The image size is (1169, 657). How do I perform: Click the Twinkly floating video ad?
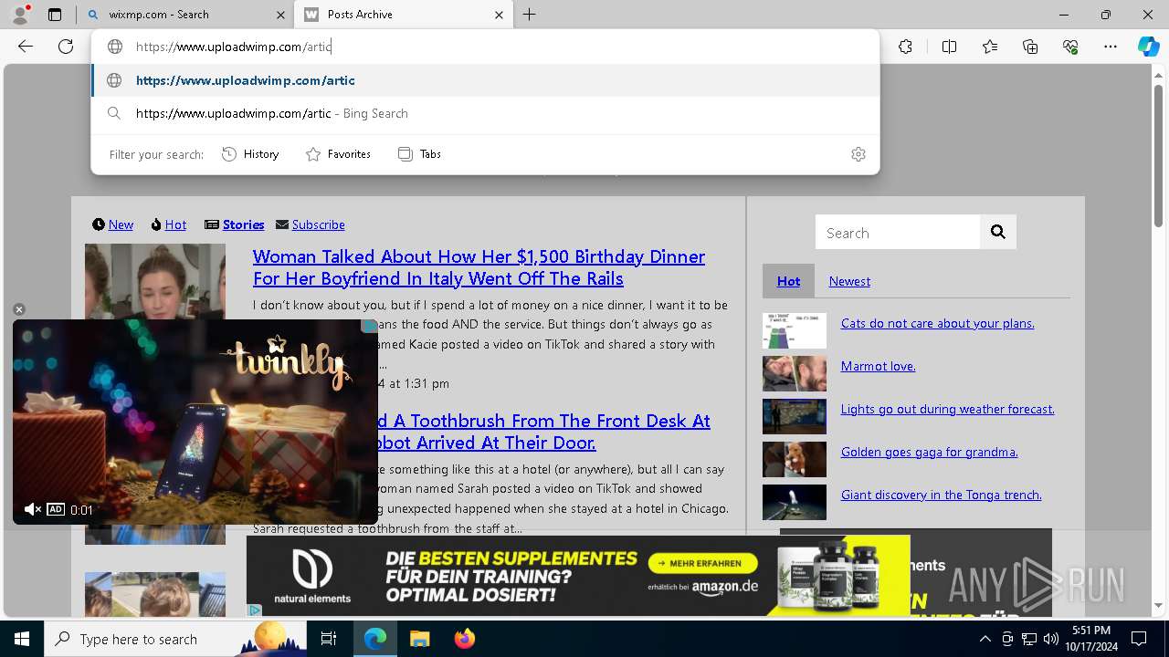pyautogui.click(x=195, y=422)
